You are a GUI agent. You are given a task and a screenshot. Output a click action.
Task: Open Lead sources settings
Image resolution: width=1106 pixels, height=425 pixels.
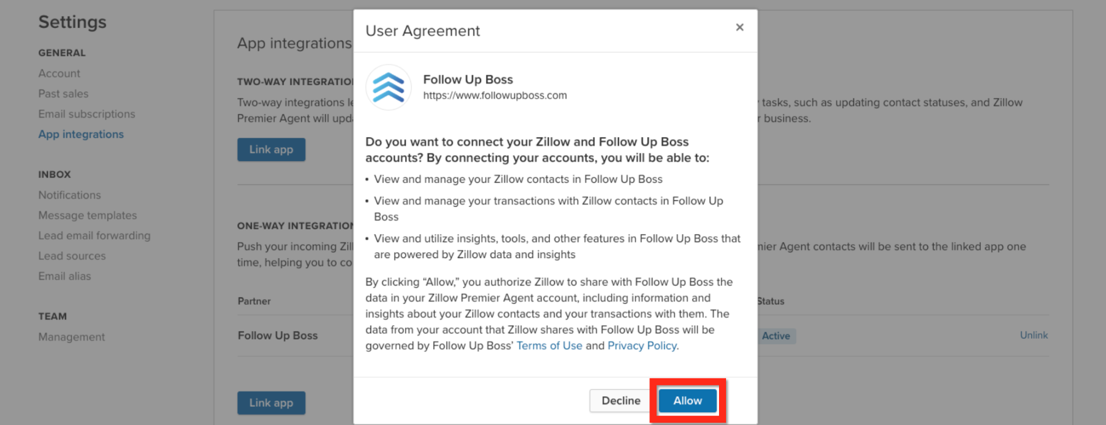tap(72, 256)
